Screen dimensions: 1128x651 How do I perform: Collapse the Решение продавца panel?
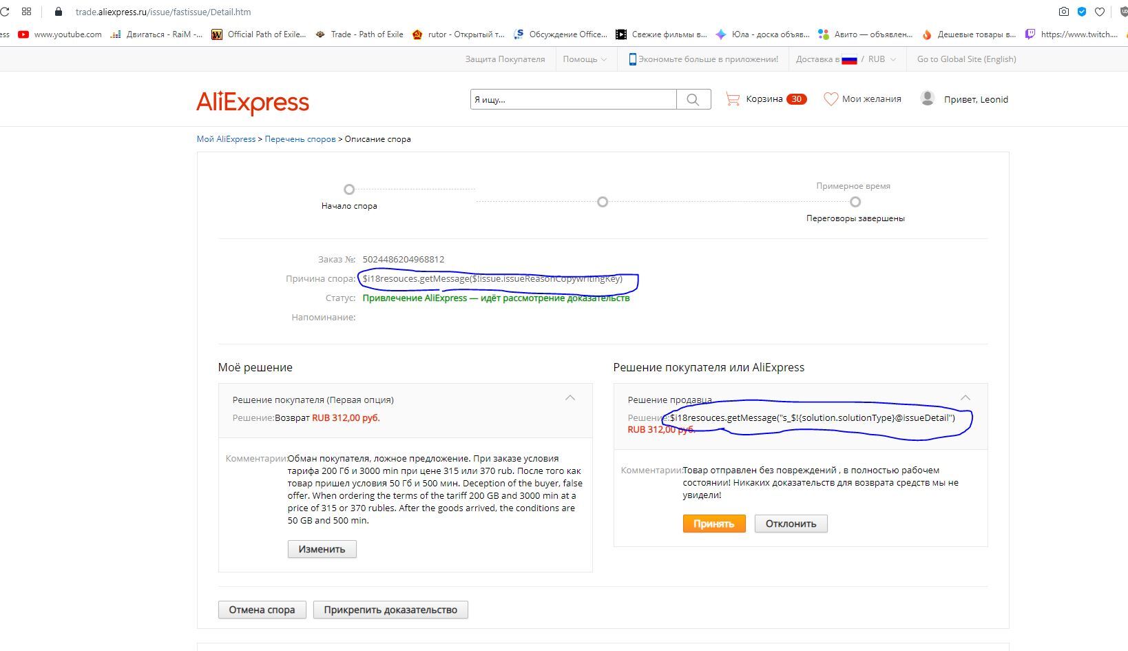point(965,397)
